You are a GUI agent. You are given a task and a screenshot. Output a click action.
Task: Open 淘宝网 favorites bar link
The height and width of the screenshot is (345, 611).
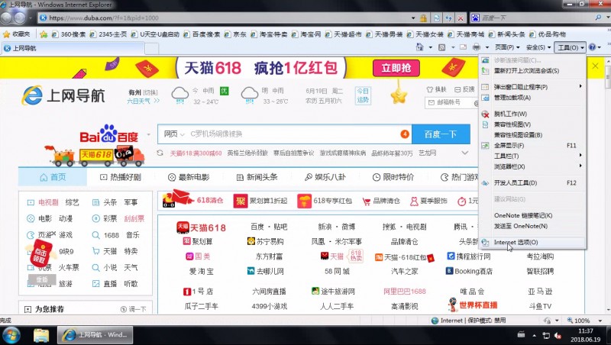(x=307, y=34)
